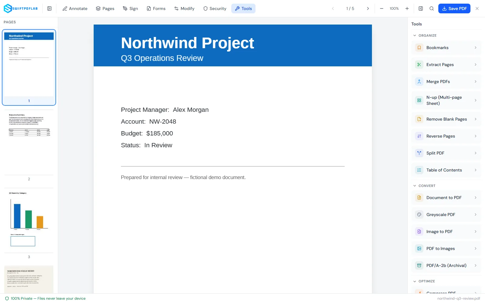Click the Bookmarks icon
This screenshot has width=485, height=303.
click(419, 48)
